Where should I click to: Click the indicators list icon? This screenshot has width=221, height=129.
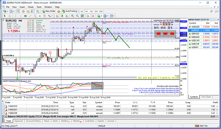99,16
